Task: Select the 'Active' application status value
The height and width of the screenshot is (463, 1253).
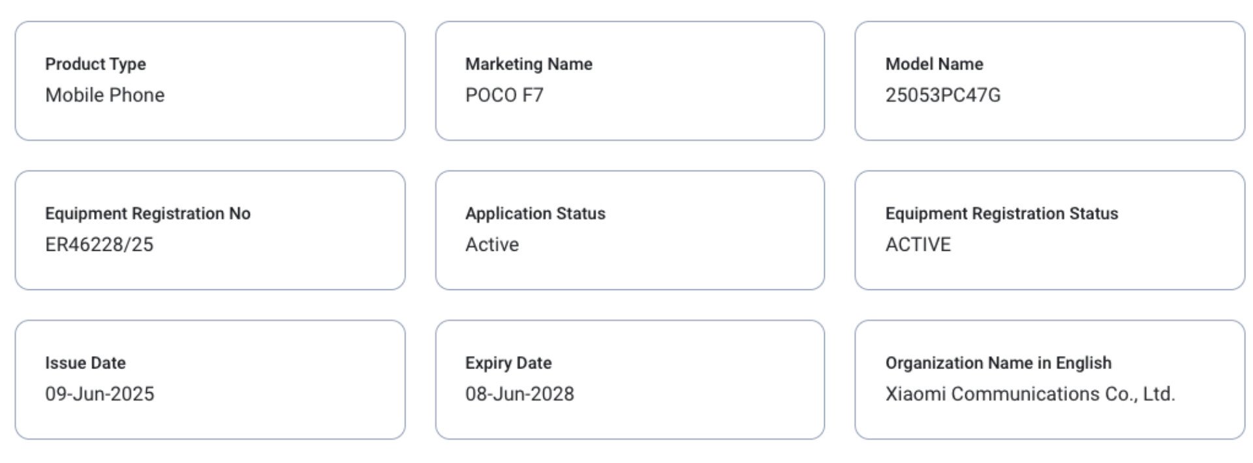Action: (x=492, y=245)
